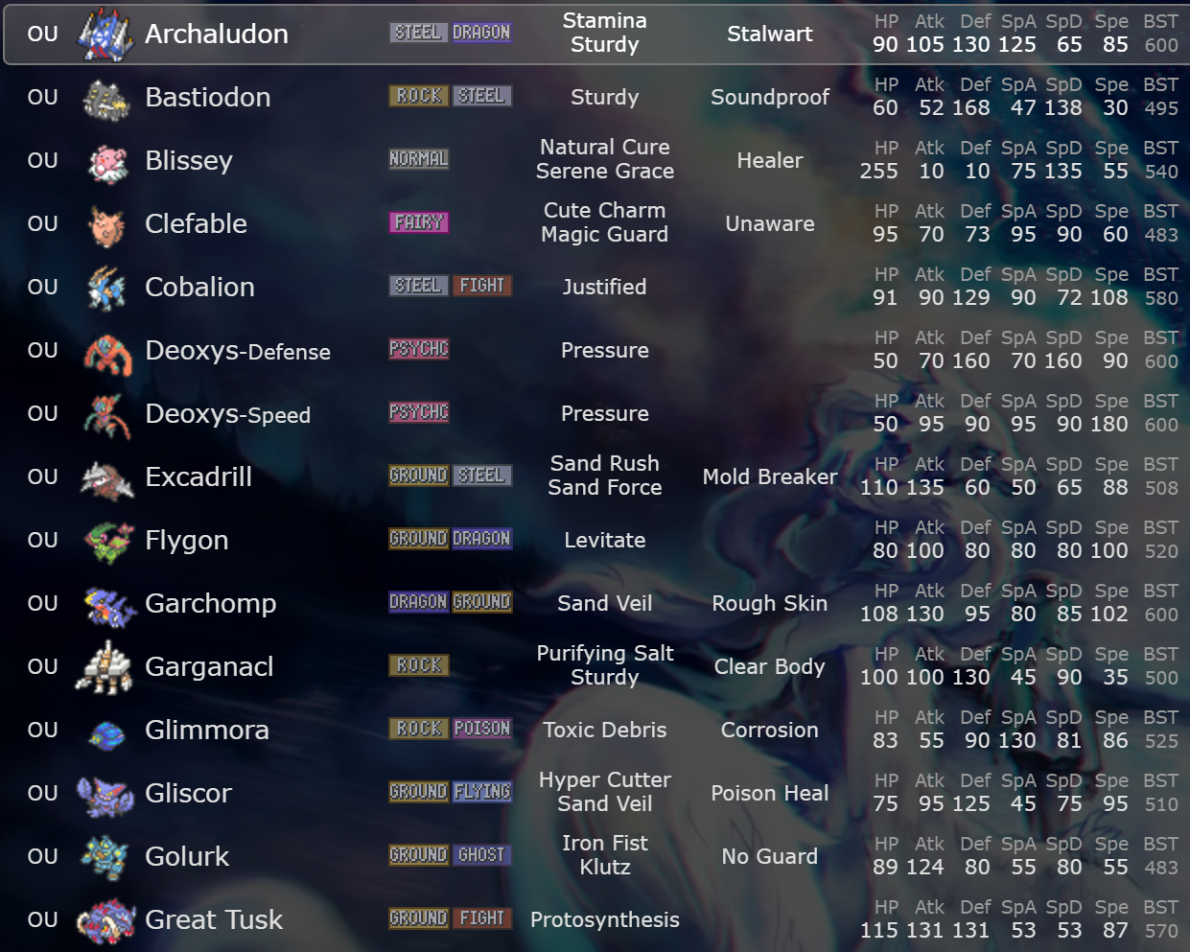Pick Deoxys-Defense by its name
This screenshot has width=1190, height=952.
[x=238, y=351]
